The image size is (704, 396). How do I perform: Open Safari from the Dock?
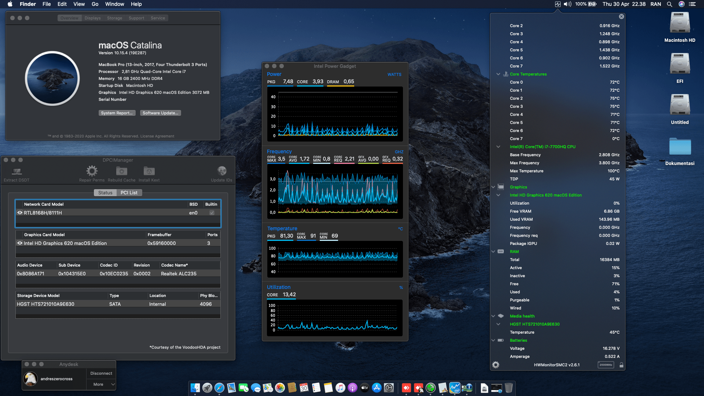[219, 388]
